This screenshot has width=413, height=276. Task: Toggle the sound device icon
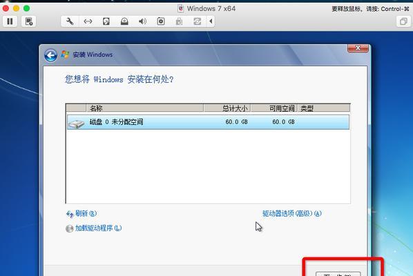pyautogui.click(x=142, y=21)
